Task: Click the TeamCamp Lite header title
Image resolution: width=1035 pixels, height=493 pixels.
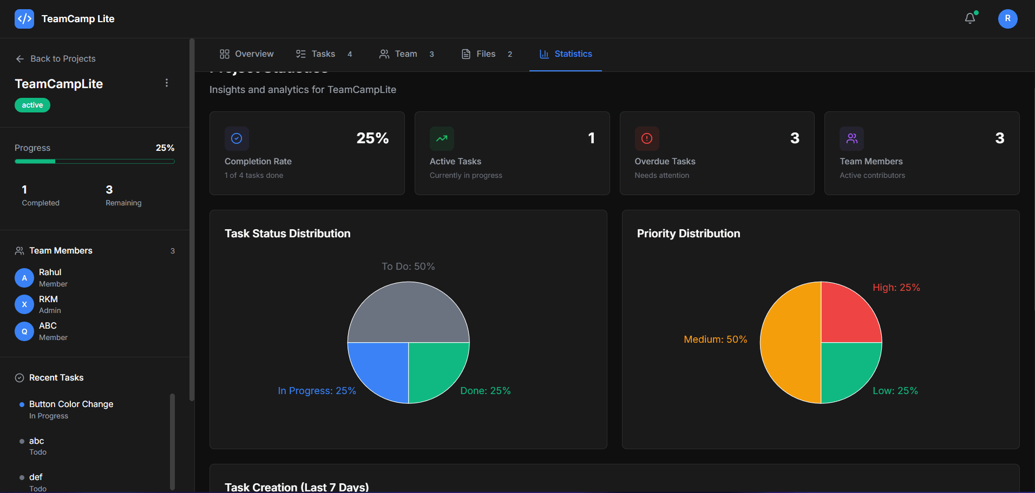Action: (78, 19)
